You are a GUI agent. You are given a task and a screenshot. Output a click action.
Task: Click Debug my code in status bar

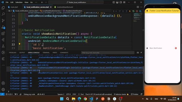(29, 94)
